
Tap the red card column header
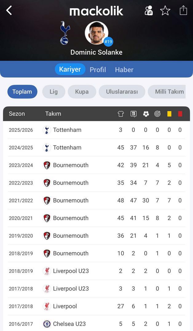(180, 114)
